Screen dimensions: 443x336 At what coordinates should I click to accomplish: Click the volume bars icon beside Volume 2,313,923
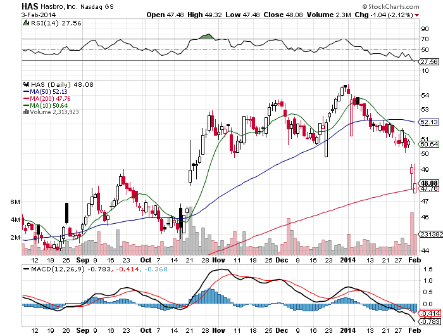click(26, 112)
